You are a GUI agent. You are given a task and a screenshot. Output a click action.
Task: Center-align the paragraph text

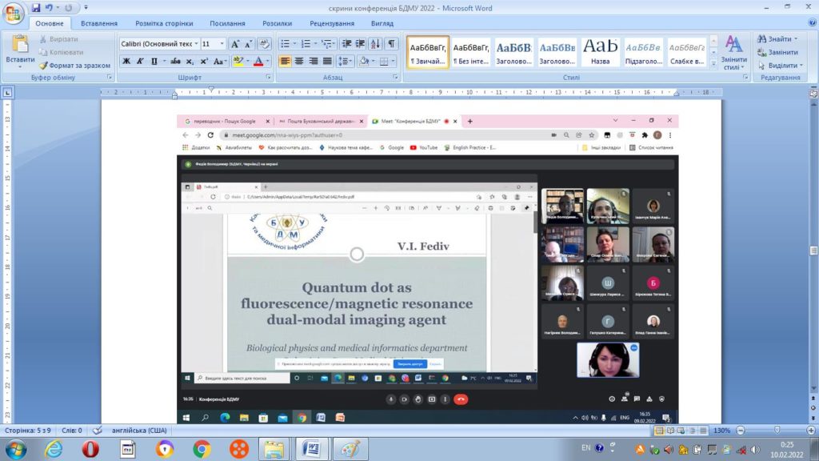tap(299, 62)
